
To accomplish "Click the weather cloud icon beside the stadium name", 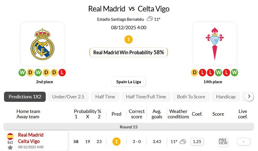I will click(x=150, y=19).
